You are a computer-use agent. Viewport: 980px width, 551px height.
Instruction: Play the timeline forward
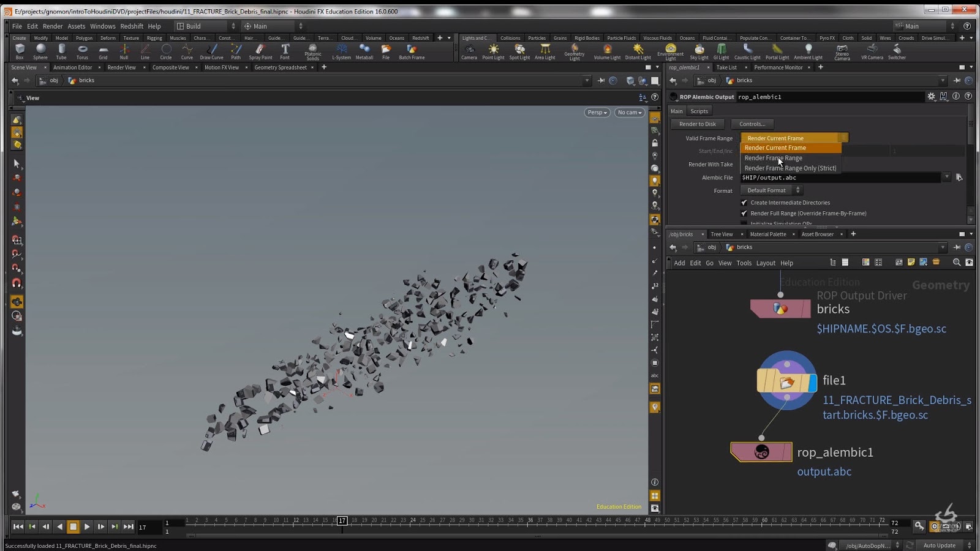pyautogui.click(x=87, y=527)
